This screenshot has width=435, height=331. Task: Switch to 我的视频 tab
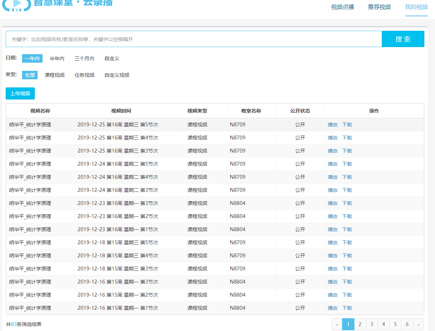416,7
